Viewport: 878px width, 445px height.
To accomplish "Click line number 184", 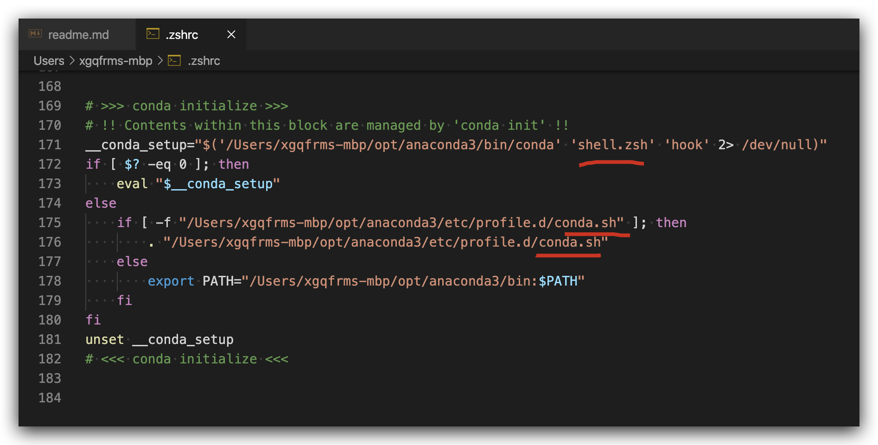I will [50, 398].
